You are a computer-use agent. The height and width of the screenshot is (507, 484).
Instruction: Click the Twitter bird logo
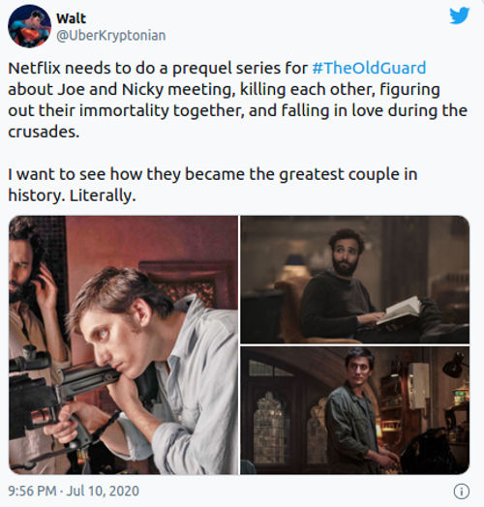point(460,15)
